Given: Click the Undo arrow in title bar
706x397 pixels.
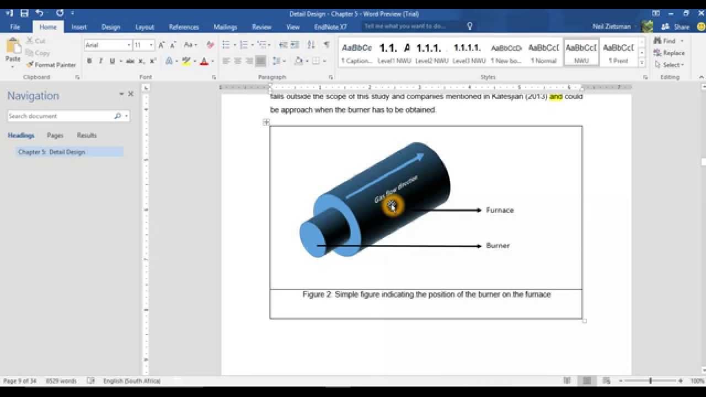Looking at the screenshot, I should (39, 13).
